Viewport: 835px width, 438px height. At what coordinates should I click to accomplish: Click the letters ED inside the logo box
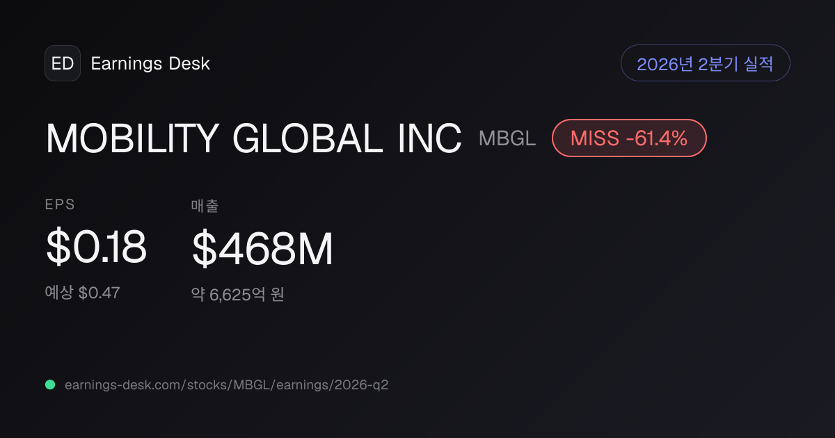(x=63, y=64)
